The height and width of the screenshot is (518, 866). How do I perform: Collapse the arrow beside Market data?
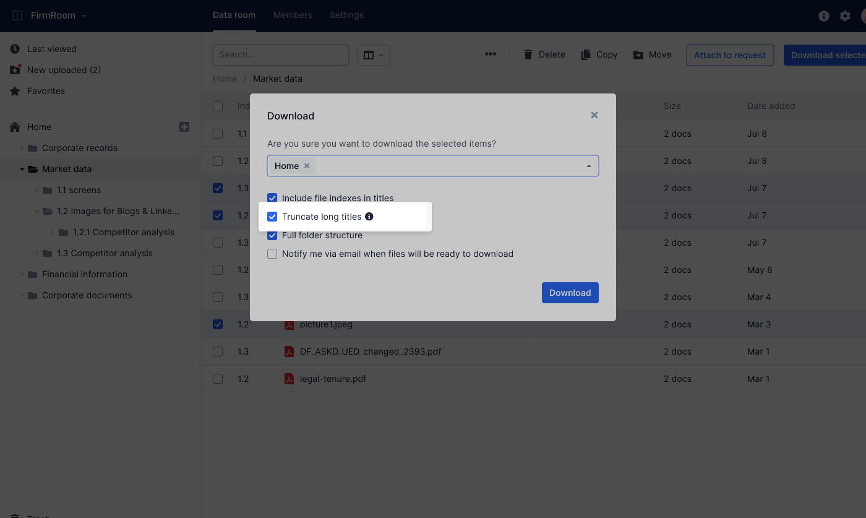[22, 169]
